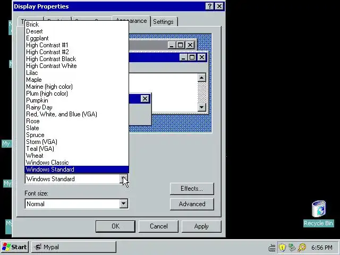
Task: Switch to Mypal taskbar button
Action: click(74, 247)
